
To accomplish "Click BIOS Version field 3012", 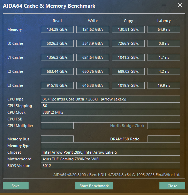I will [x=111, y=166].
